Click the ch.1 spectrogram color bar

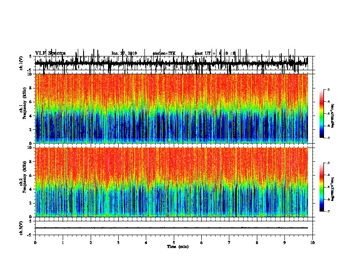[x=322, y=113]
